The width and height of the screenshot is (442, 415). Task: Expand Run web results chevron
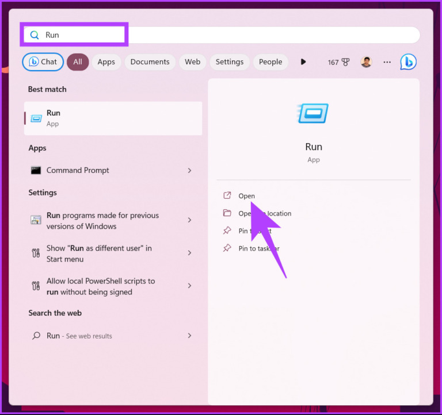pos(189,336)
